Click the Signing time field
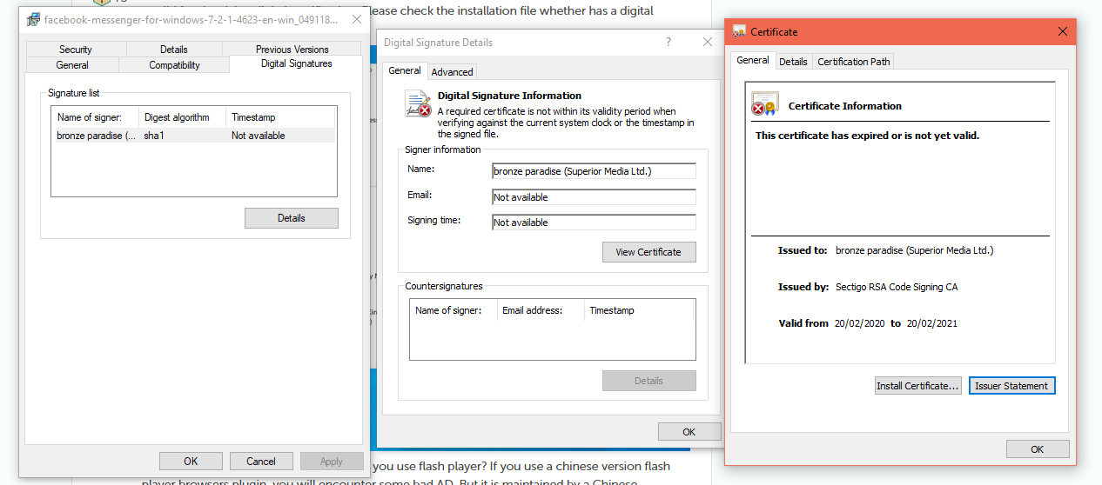This screenshot has width=1102, height=485. 595,223
